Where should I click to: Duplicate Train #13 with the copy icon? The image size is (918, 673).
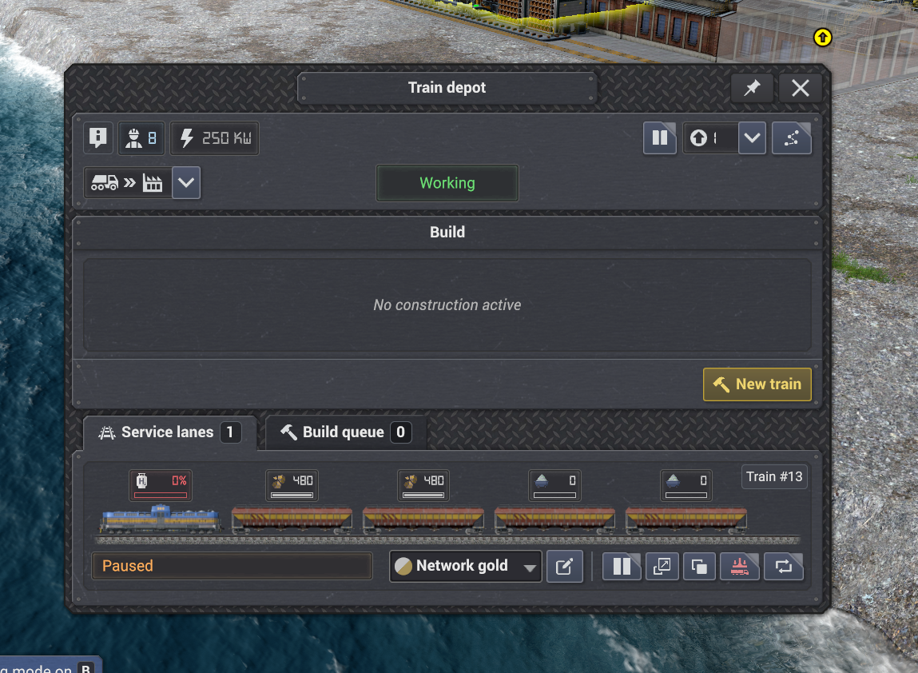point(700,567)
